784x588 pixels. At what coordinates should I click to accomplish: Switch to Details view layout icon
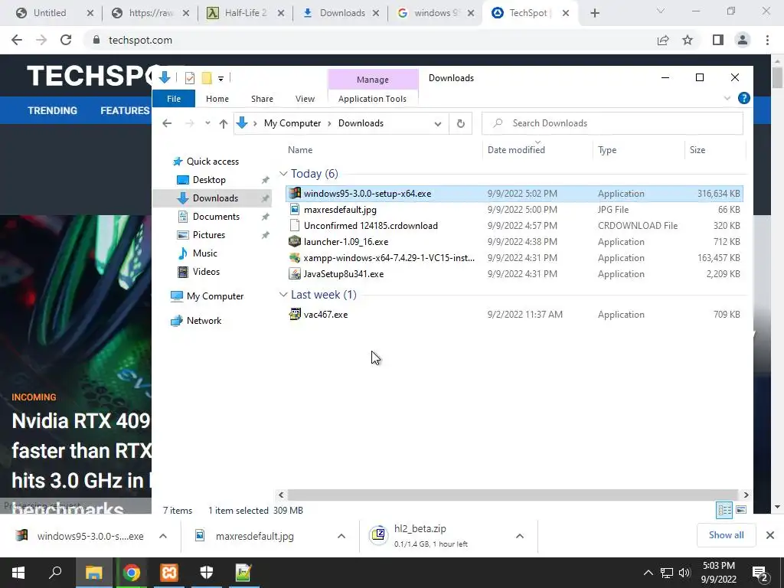tap(724, 510)
